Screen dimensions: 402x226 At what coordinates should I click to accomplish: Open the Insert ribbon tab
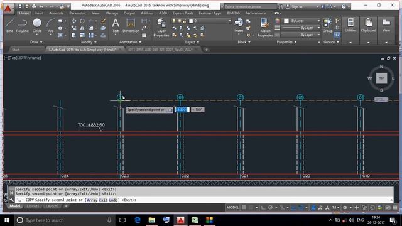pos(39,13)
